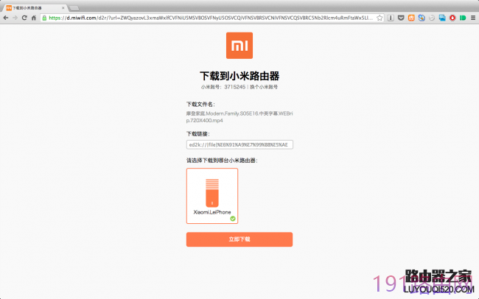479x299 pixels.
Task: Click the red Opera-style extension icon
Action: click(x=452, y=18)
